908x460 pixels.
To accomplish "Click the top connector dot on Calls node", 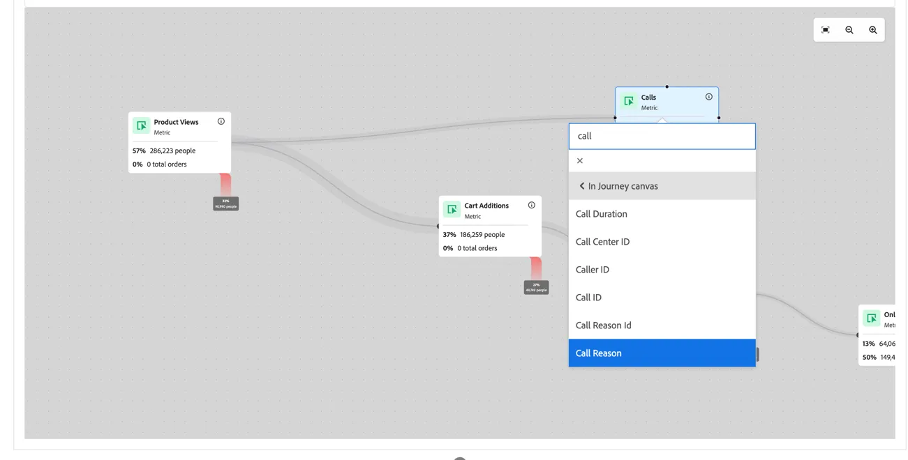I will click(667, 87).
